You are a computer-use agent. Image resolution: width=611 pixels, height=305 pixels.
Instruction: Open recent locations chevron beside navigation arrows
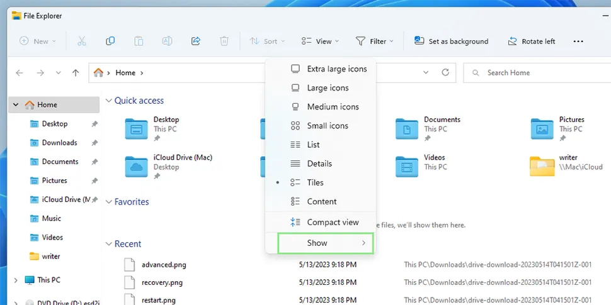click(58, 73)
